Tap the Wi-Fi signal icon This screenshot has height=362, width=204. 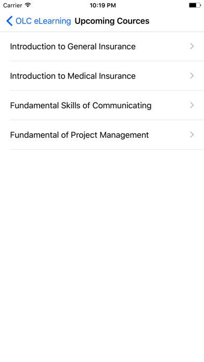pyautogui.click(x=28, y=5)
